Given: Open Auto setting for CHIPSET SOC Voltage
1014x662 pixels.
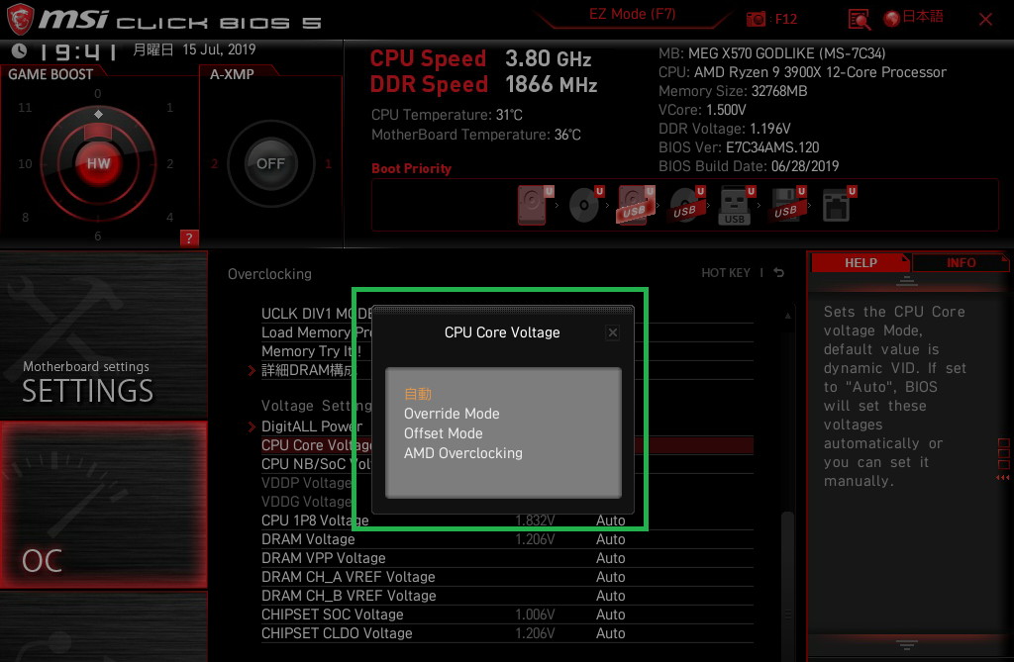Looking at the screenshot, I should (610, 615).
